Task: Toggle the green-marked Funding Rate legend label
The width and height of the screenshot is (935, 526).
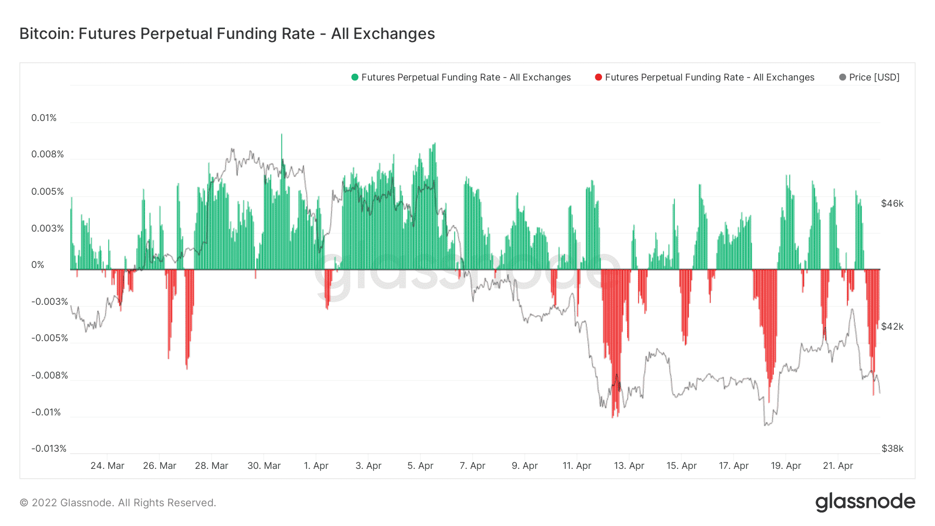Action: pyautogui.click(x=466, y=77)
